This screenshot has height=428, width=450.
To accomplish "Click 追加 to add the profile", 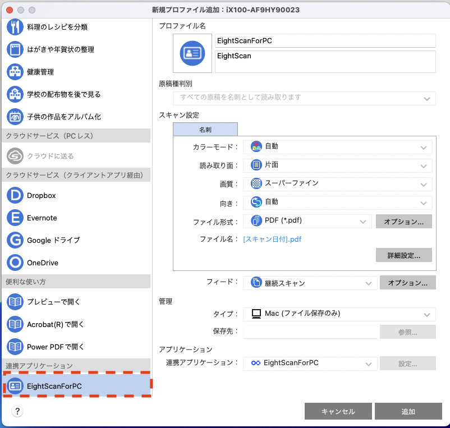I will (x=408, y=411).
